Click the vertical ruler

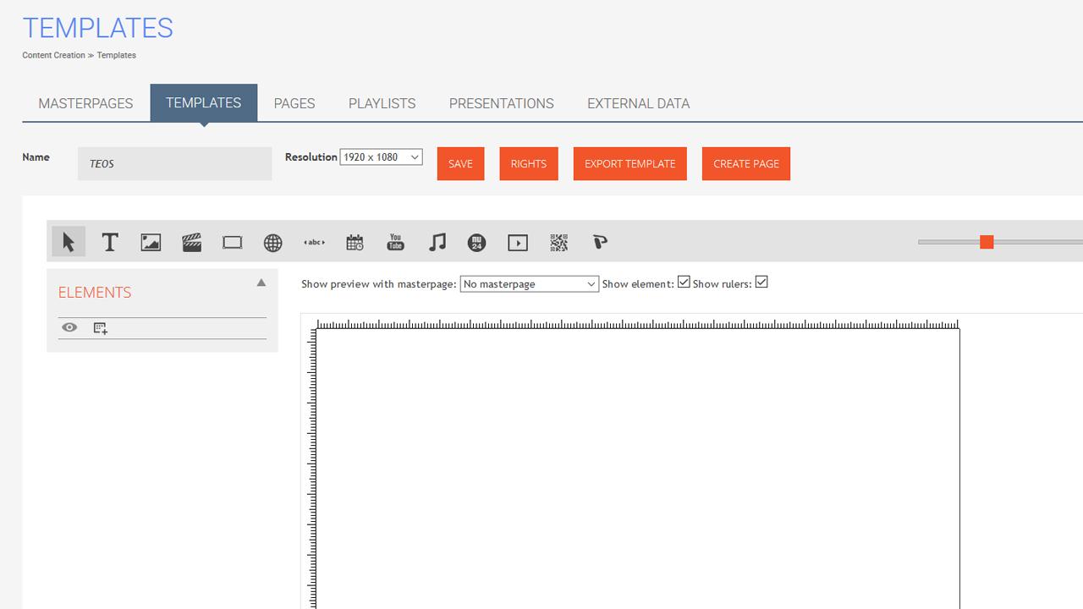click(x=312, y=468)
